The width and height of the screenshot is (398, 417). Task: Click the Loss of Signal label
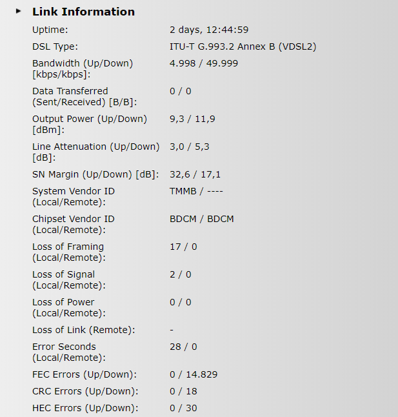coord(69,280)
